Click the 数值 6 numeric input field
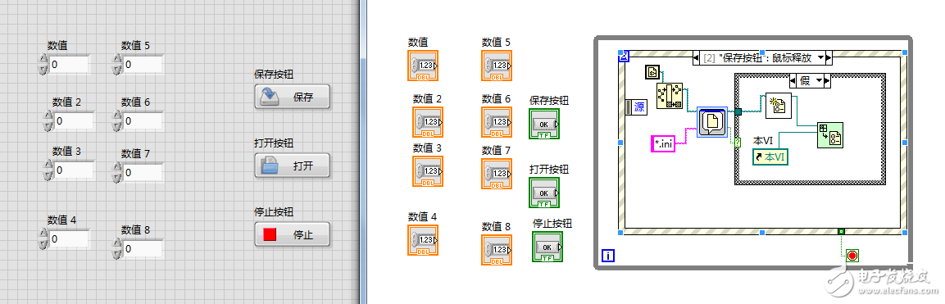Image resolution: width=945 pixels, height=304 pixels. (x=143, y=121)
